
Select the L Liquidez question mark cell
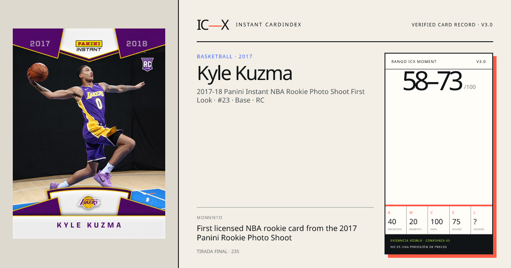coord(482,220)
